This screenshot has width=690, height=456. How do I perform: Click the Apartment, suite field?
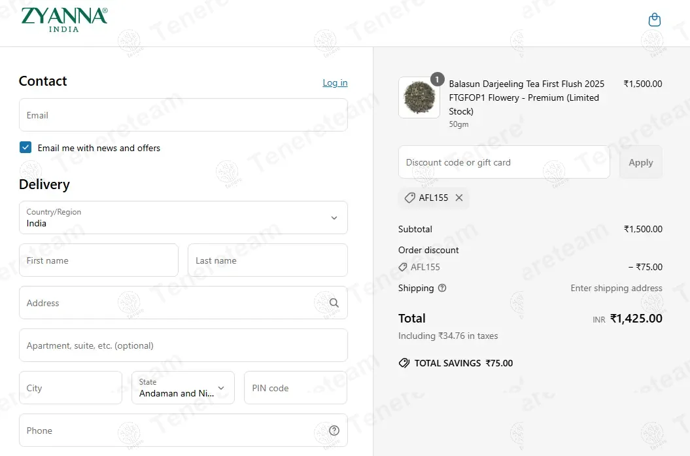pos(183,345)
